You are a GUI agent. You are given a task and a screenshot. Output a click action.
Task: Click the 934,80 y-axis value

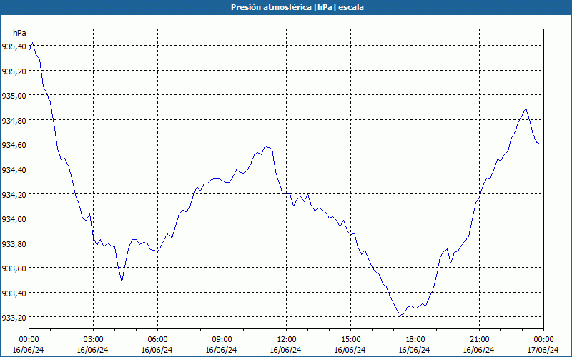14,120
